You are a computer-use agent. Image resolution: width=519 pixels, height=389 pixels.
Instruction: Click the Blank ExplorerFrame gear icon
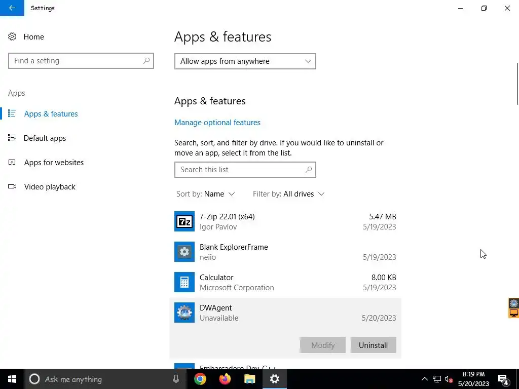tap(184, 252)
